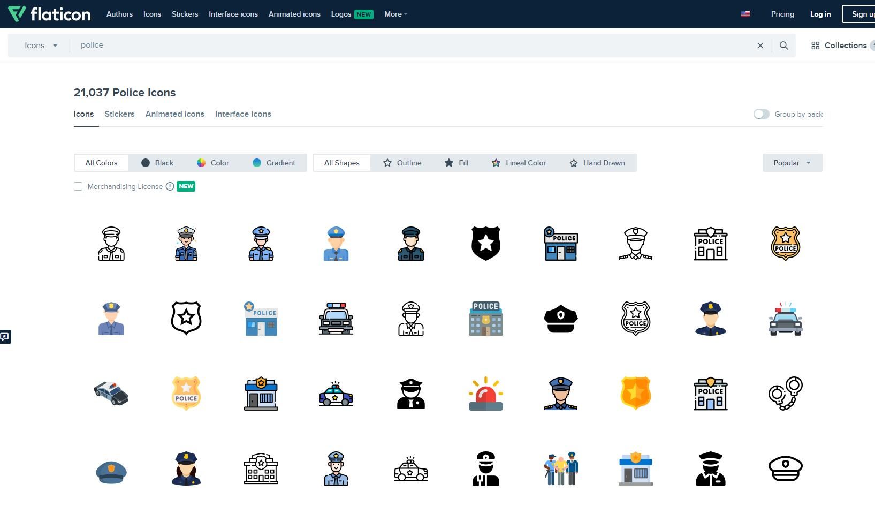Viewport: 875px width, 514px height.
Task: Click the Merchandising License info icon
Action: click(170, 186)
